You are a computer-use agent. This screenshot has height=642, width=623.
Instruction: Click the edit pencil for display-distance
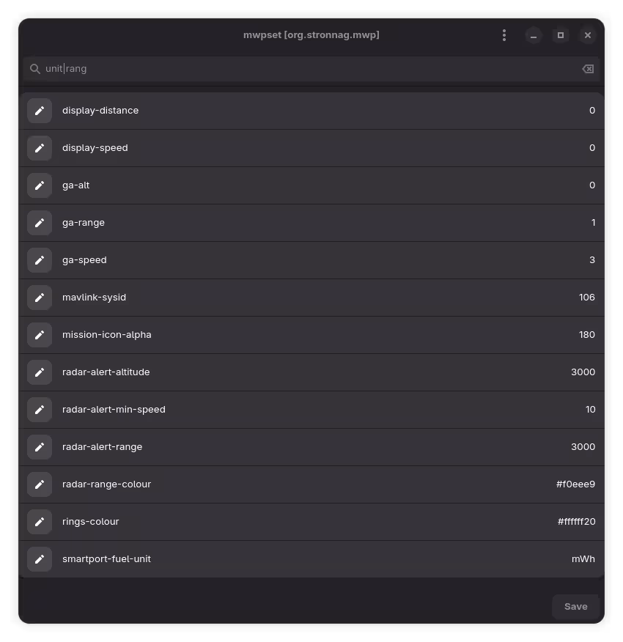[40, 111]
